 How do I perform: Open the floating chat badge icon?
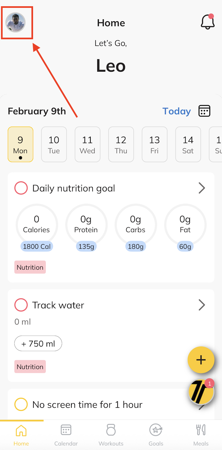coord(201,391)
